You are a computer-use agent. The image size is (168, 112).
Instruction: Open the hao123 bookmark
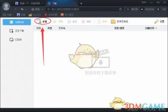coord(35,15)
